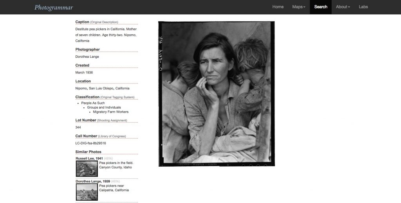Click the Photogrammar site logo

pyautogui.click(x=53, y=7)
